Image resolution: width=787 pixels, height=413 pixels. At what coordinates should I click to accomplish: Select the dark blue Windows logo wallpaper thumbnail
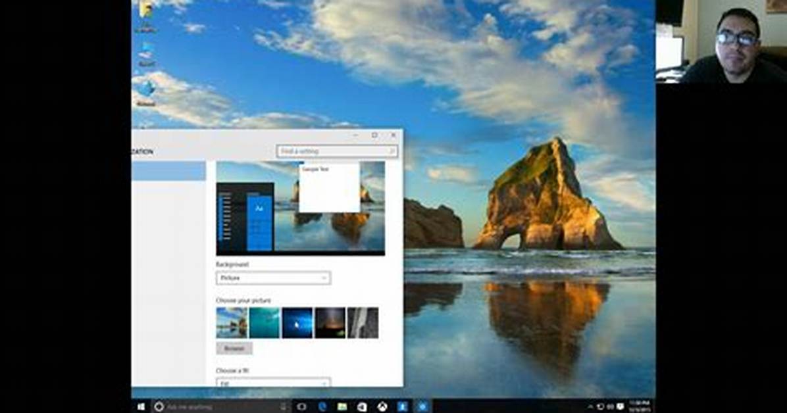297,323
